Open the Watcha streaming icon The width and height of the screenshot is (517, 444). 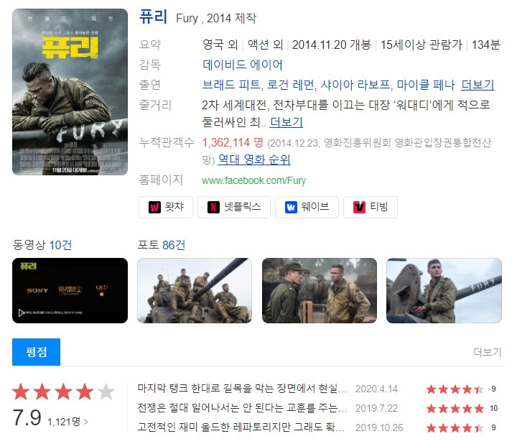click(x=166, y=207)
